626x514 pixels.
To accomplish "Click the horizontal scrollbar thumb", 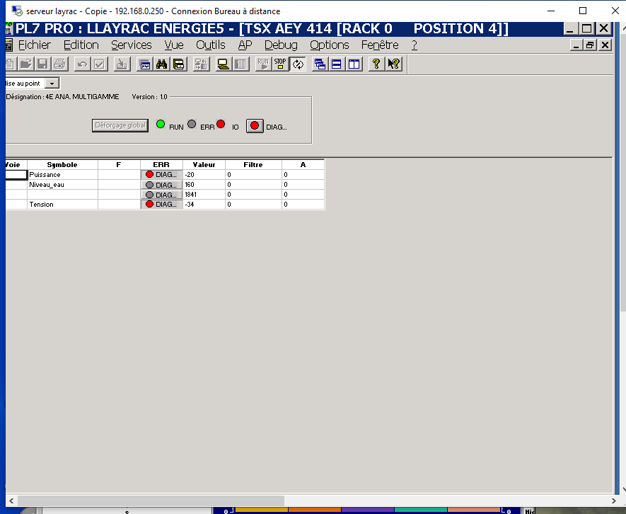I will point(151,501).
